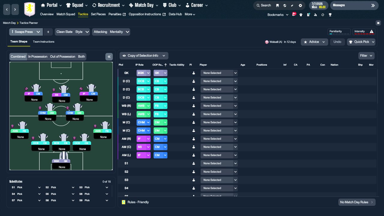Screen dimensions: 384x216
Task: Click the circular refresh shortcut icon
Action: pyautogui.click(x=323, y=15)
